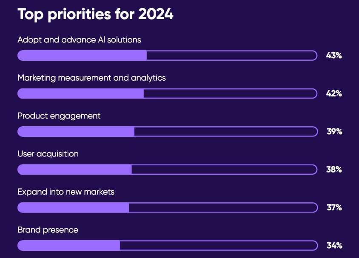
Task: Click the 37% value label
Action: click(334, 207)
